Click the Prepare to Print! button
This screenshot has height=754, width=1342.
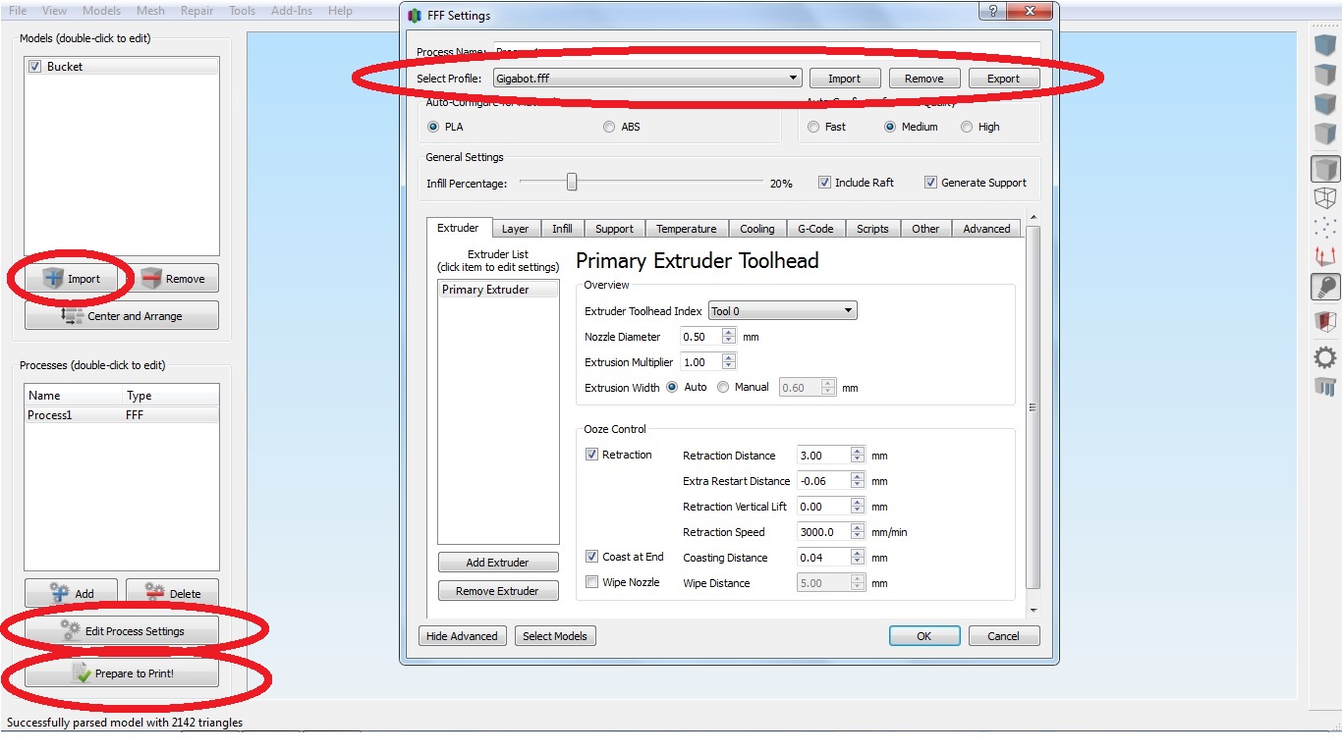click(122, 673)
